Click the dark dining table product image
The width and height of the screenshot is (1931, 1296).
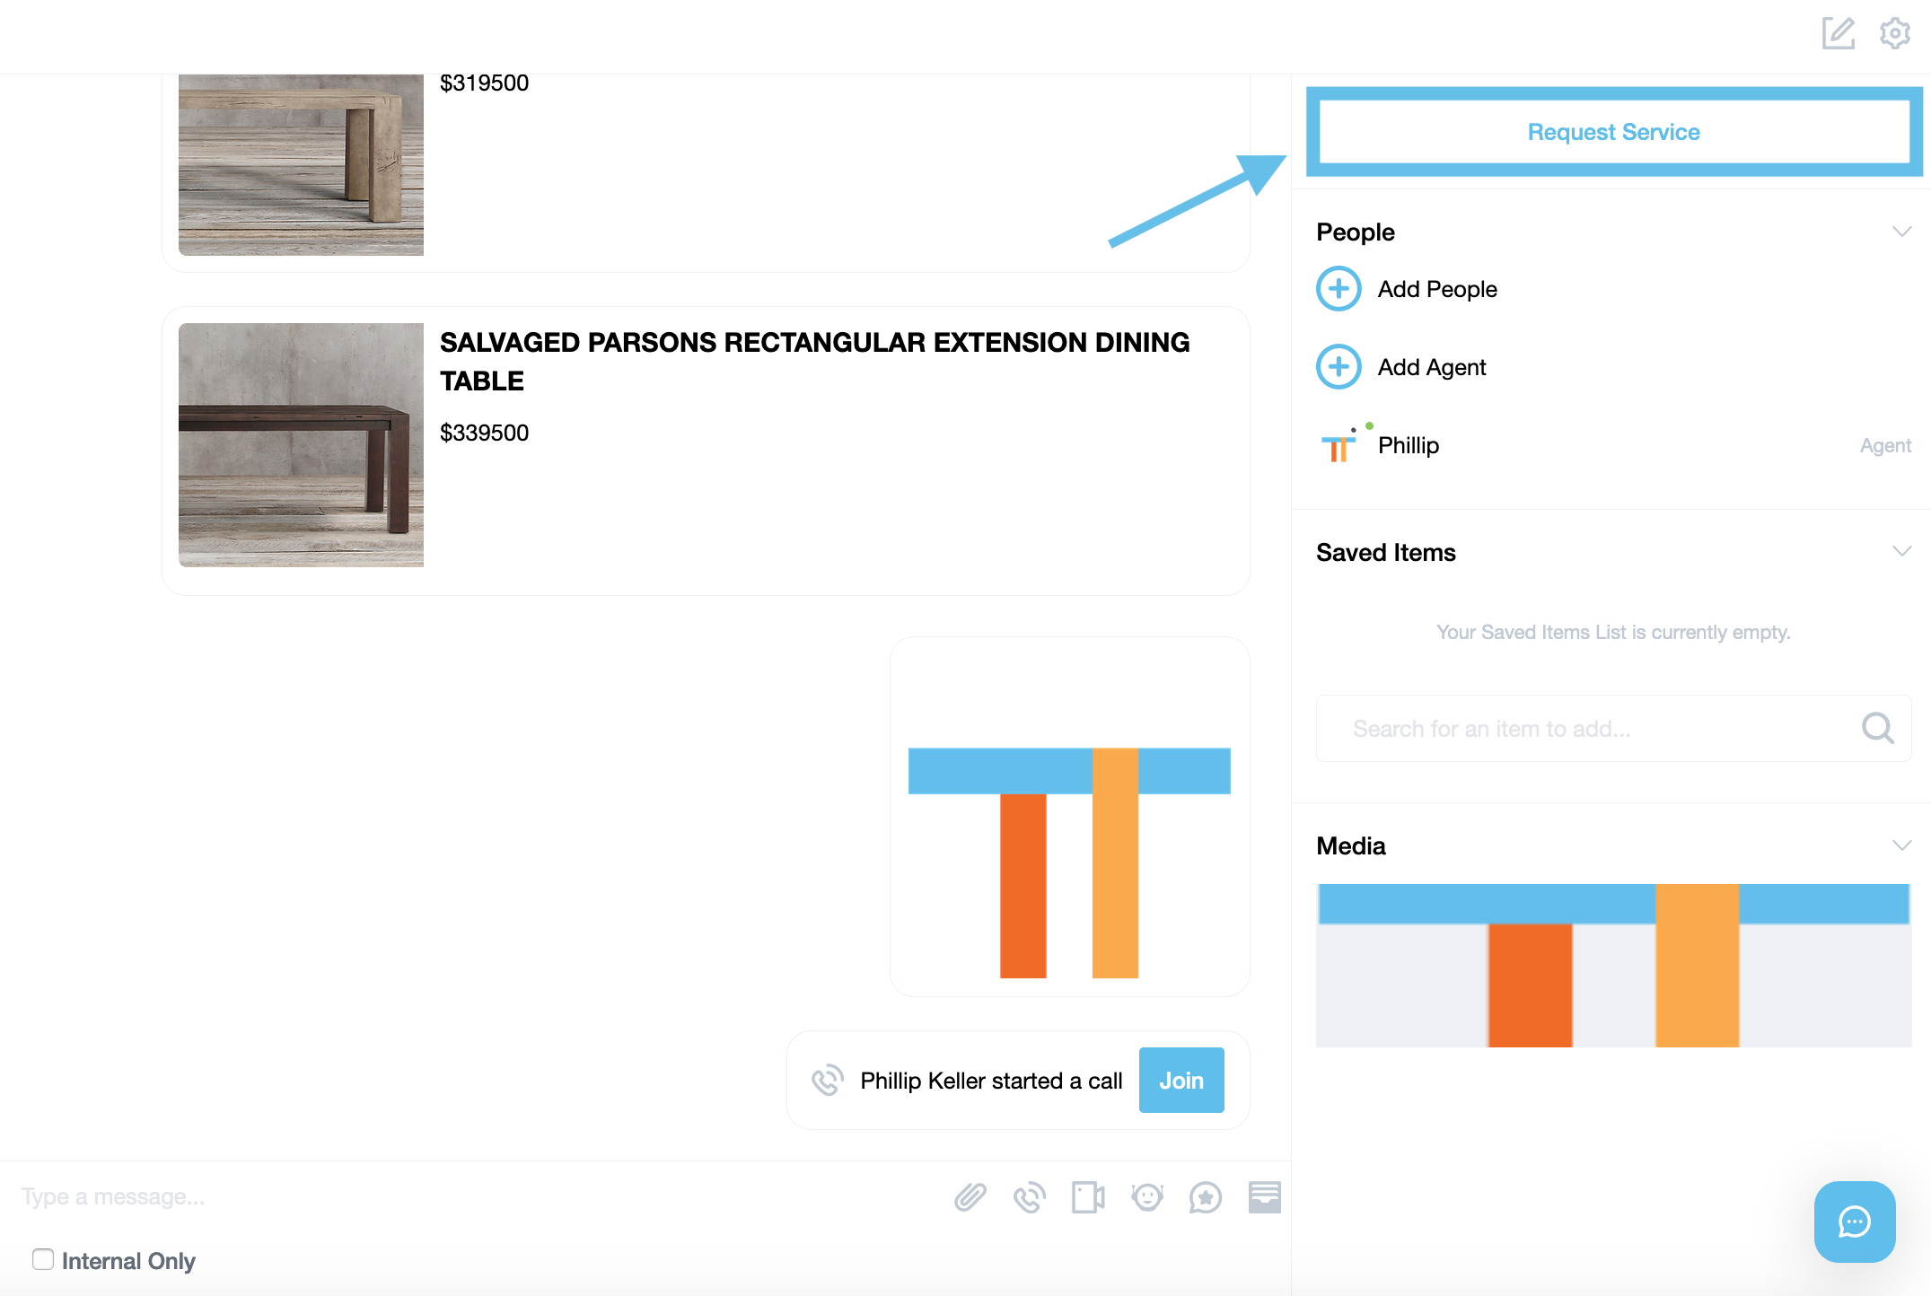(x=301, y=445)
